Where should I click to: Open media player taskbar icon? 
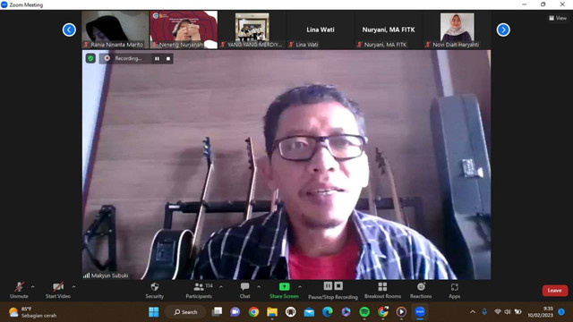pyautogui.click(x=401, y=312)
